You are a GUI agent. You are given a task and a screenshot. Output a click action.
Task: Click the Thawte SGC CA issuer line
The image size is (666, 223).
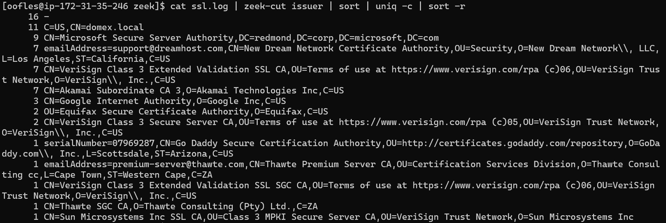[x=181, y=206]
